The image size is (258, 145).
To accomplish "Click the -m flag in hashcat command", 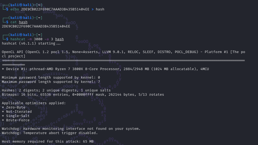I will pos(30,39).
